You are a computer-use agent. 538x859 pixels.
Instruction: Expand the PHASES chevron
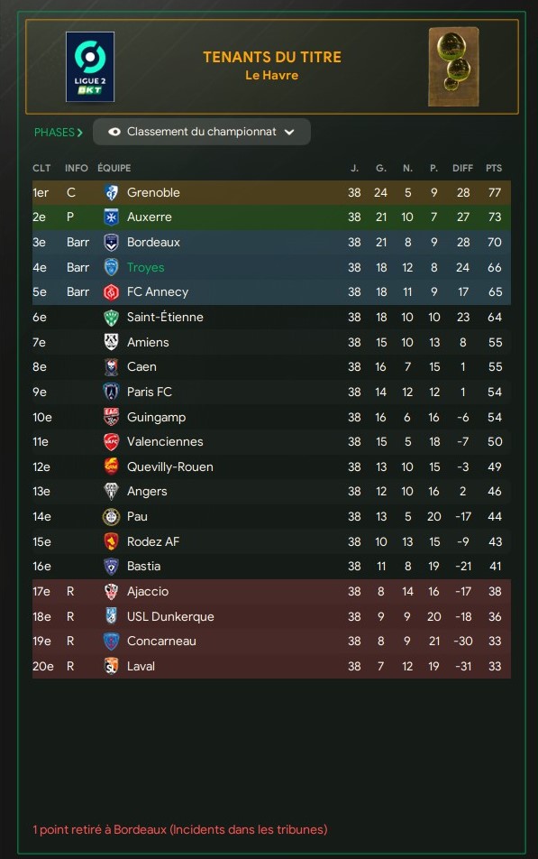pos(80,133)
